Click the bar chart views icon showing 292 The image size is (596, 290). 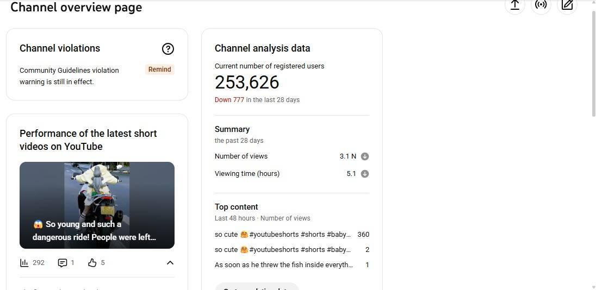[24, 263]
